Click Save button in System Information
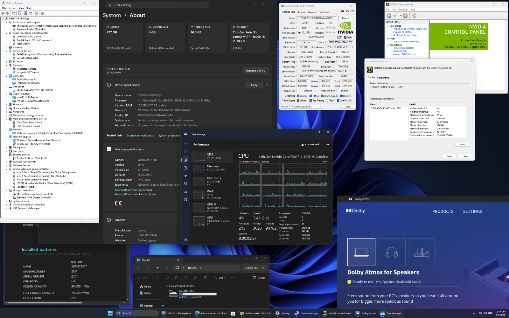509x318 pixels. click(x=449, y=156)
